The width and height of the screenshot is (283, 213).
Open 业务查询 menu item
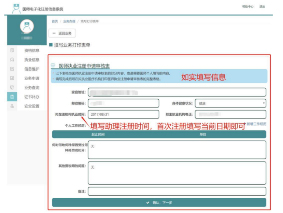[x=32, y=87]
